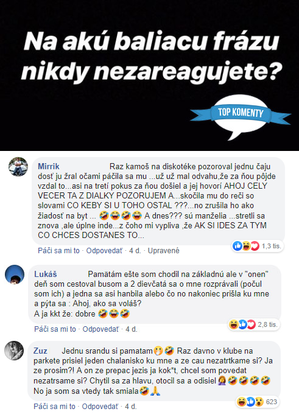Click the TOP KOMENTY speech bubble badge
The image size is (299, 420).
(241, 116)
